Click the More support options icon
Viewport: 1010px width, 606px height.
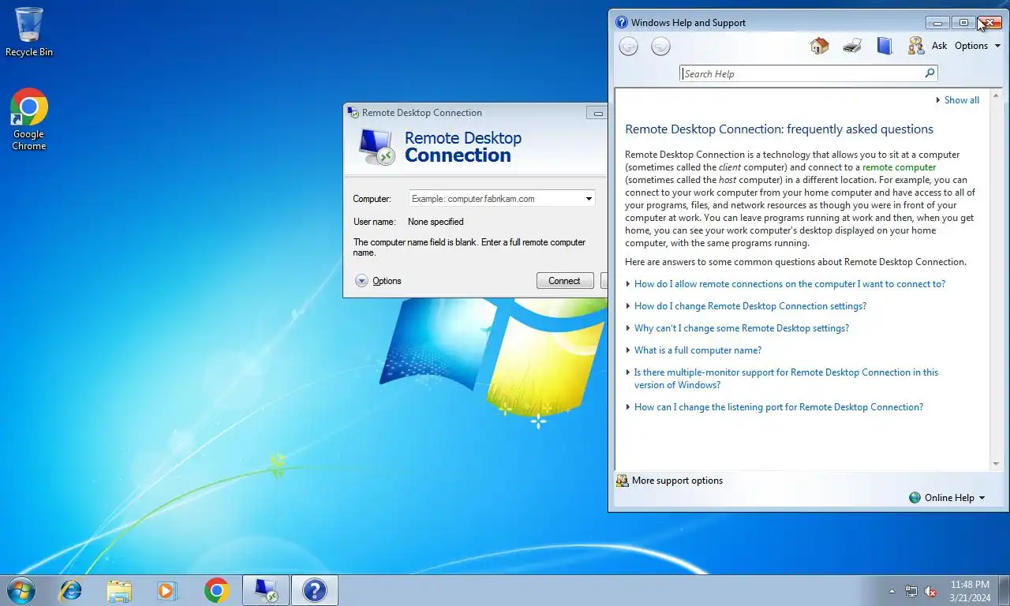[622, 481]
